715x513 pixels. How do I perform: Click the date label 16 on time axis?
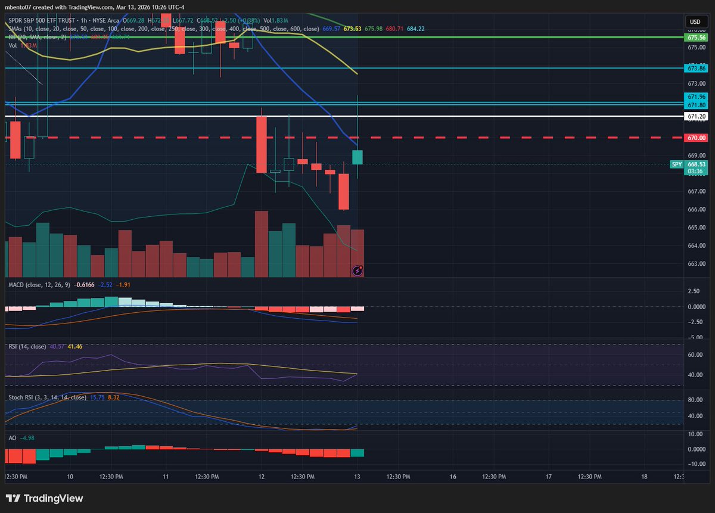tap(453, 477)
